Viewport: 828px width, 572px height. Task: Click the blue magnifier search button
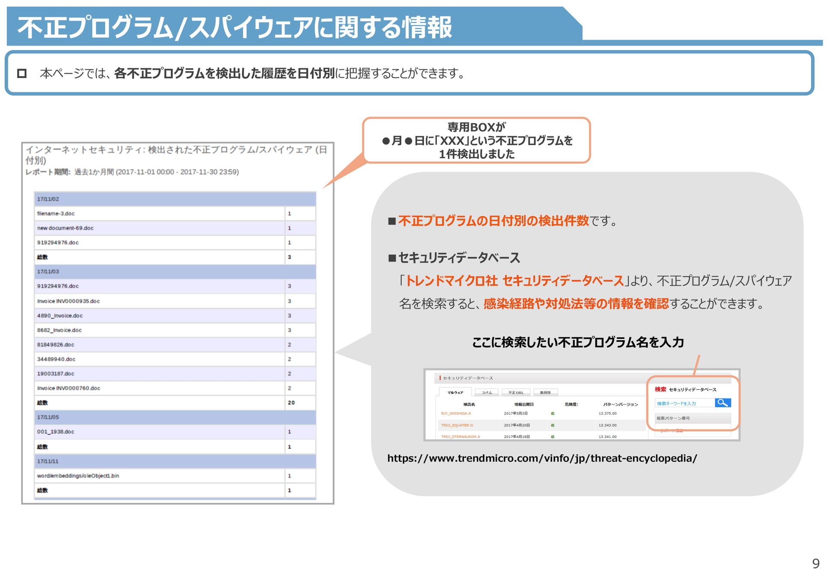tap(723, 403)
